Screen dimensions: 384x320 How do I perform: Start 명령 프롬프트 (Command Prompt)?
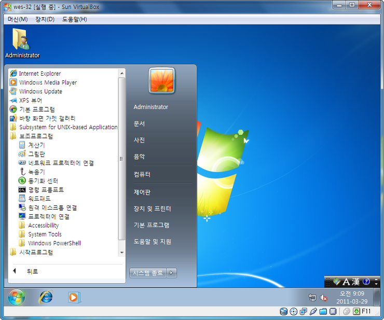click(x=46, y=190)
